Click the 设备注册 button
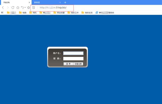 click(78, 64)
